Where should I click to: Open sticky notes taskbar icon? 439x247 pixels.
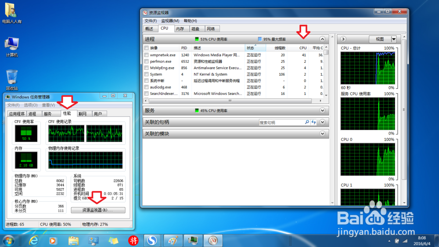click(113, 240)
